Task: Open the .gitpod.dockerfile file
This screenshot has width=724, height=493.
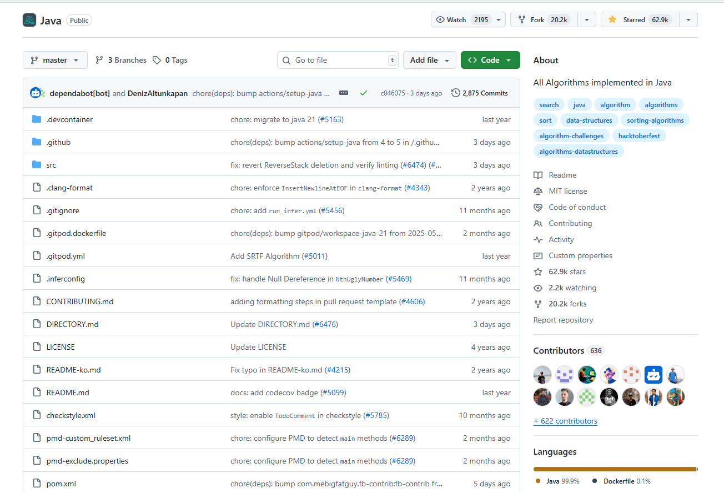Action: (76, 233)
